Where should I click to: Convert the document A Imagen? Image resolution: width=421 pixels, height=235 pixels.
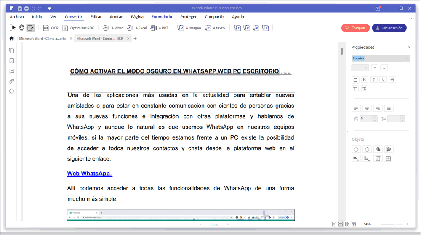coord(189,28)
